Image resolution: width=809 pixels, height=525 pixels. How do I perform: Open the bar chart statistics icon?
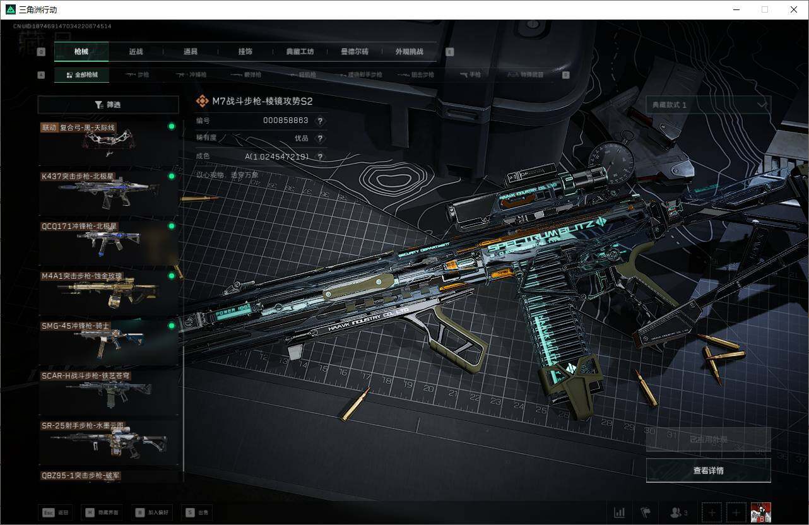click(x=620, y=512)
